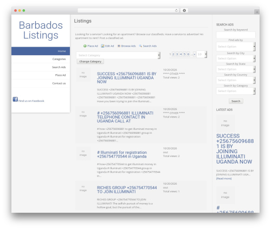Go to page 5 of listings
The width and height of the screenshot is (271, 229).
pos(184,54)
